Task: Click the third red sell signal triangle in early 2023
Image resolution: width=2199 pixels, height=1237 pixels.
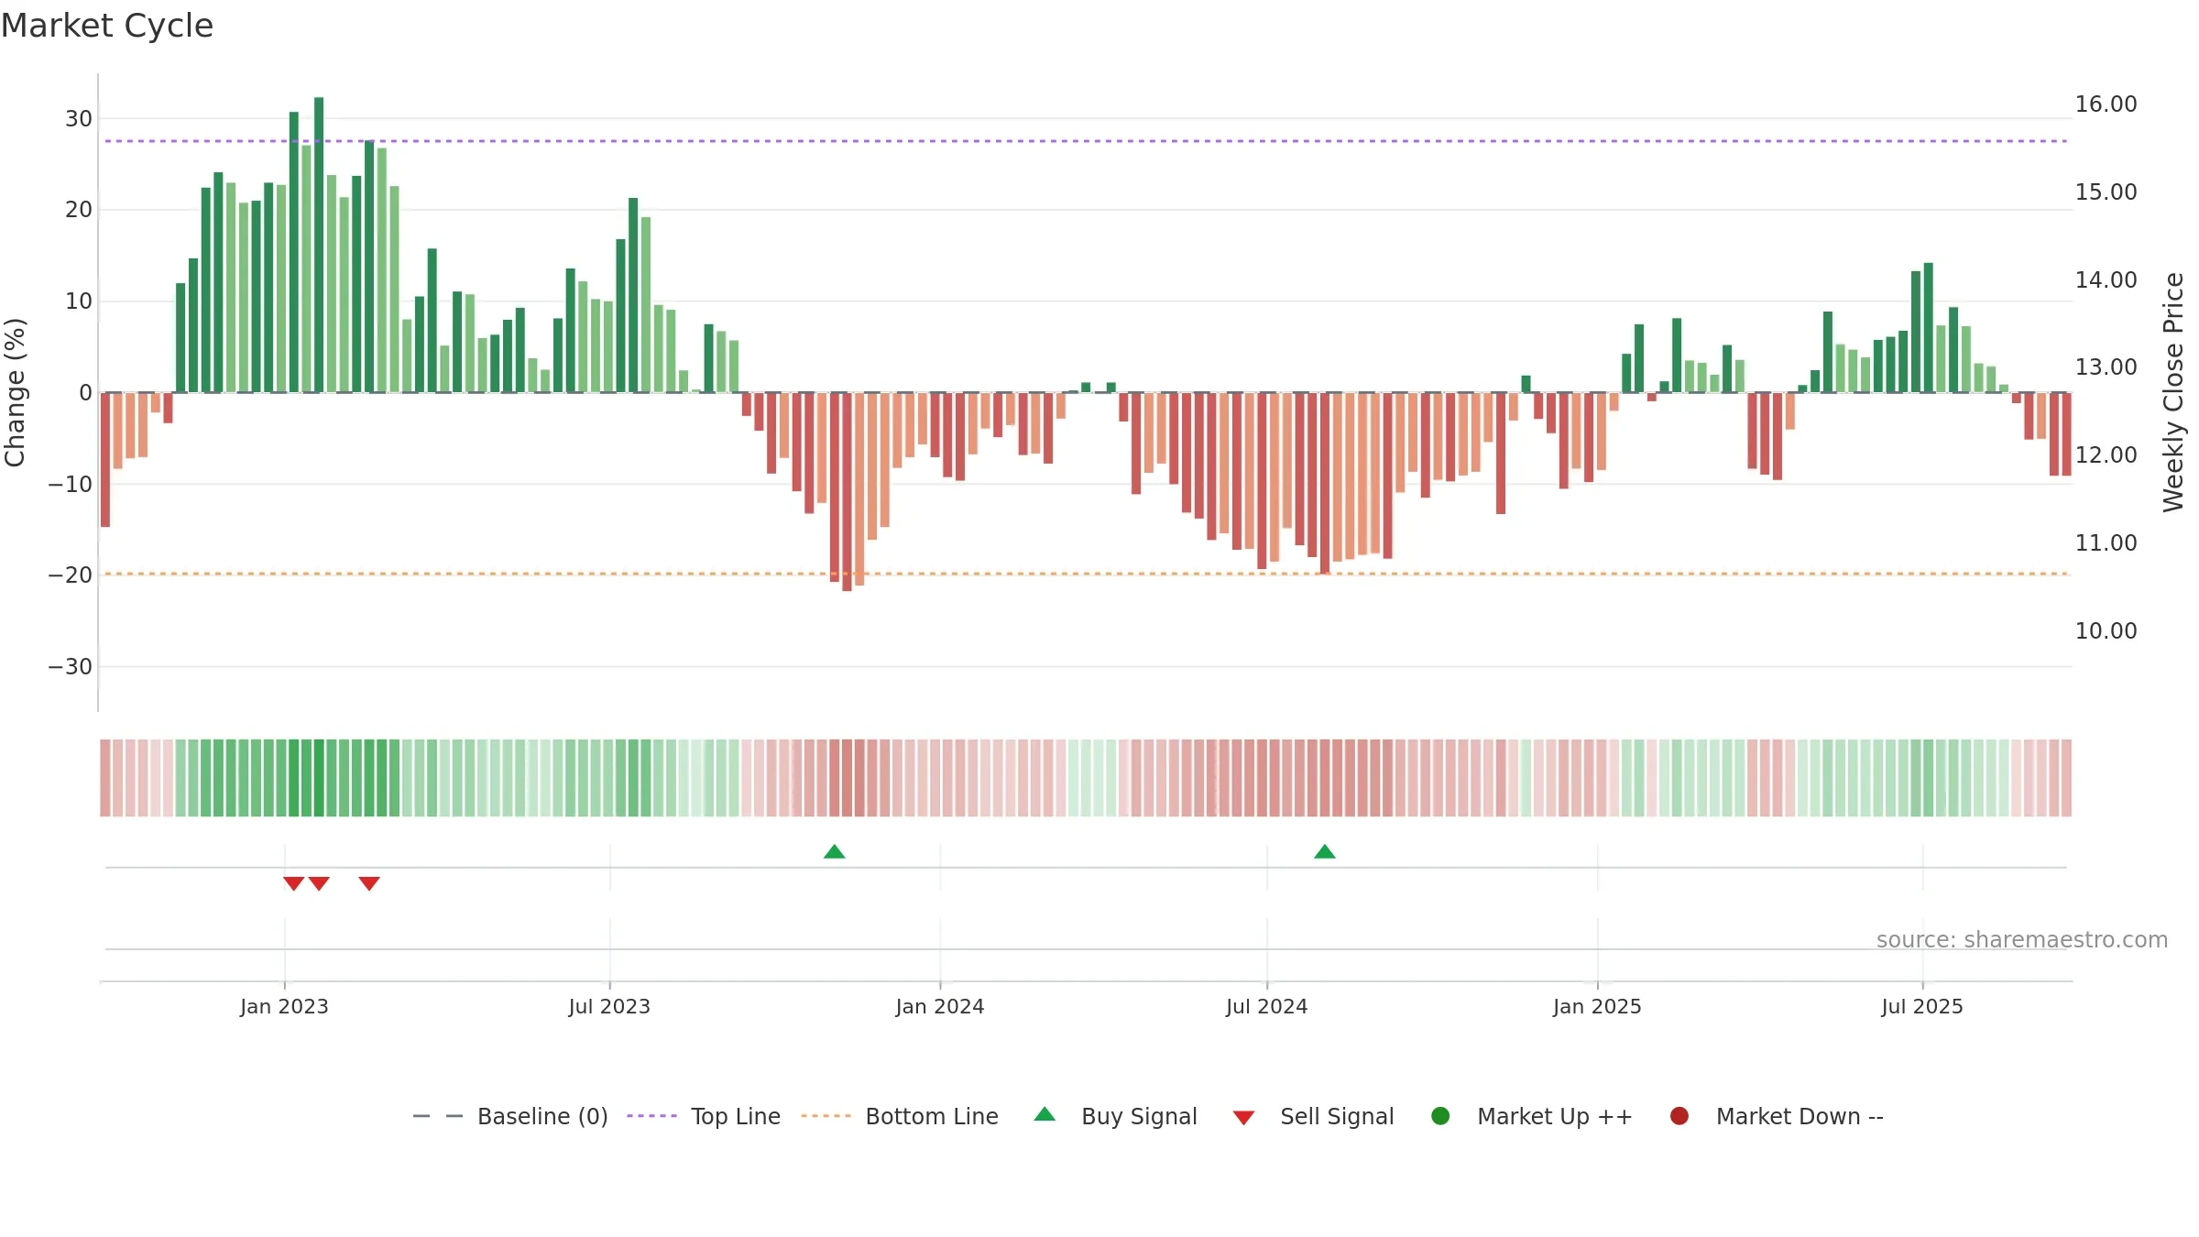Action: point(369,883)
